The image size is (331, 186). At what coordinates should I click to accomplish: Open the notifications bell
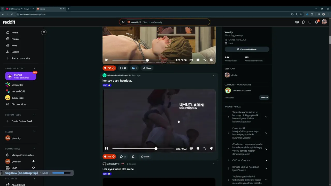tap(317, 22)
